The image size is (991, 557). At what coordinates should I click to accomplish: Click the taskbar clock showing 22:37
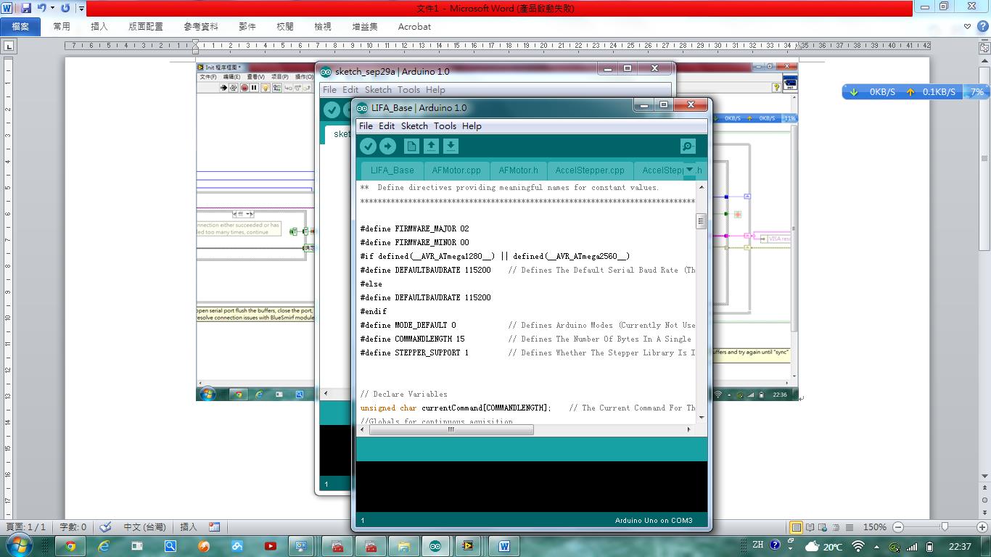(960, 546)
